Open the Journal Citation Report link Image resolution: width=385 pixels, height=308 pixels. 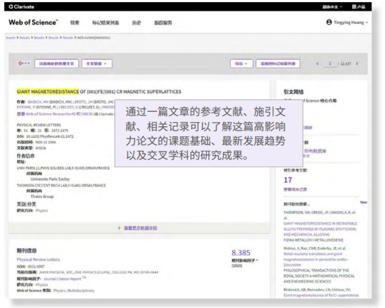click(x=64, y=278)
